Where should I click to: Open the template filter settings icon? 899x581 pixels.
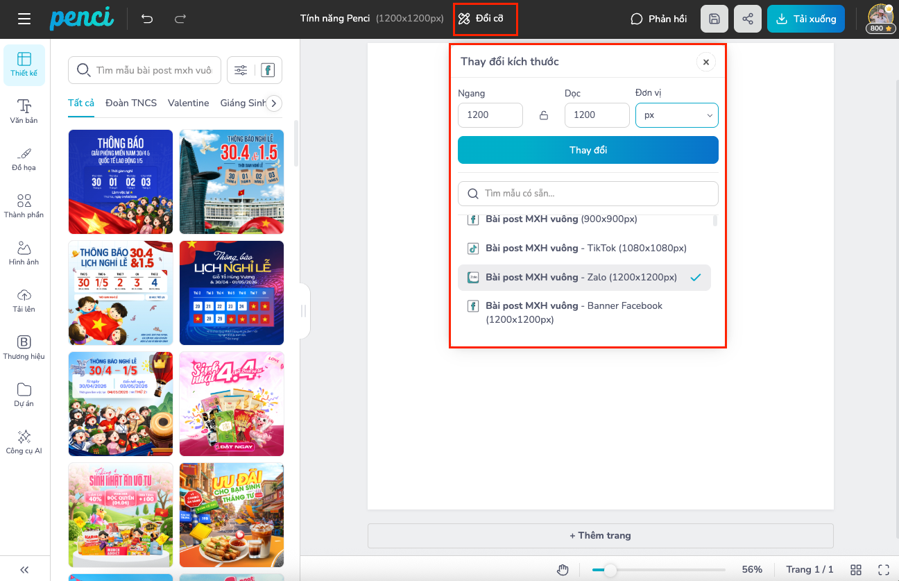click(241, 70)
